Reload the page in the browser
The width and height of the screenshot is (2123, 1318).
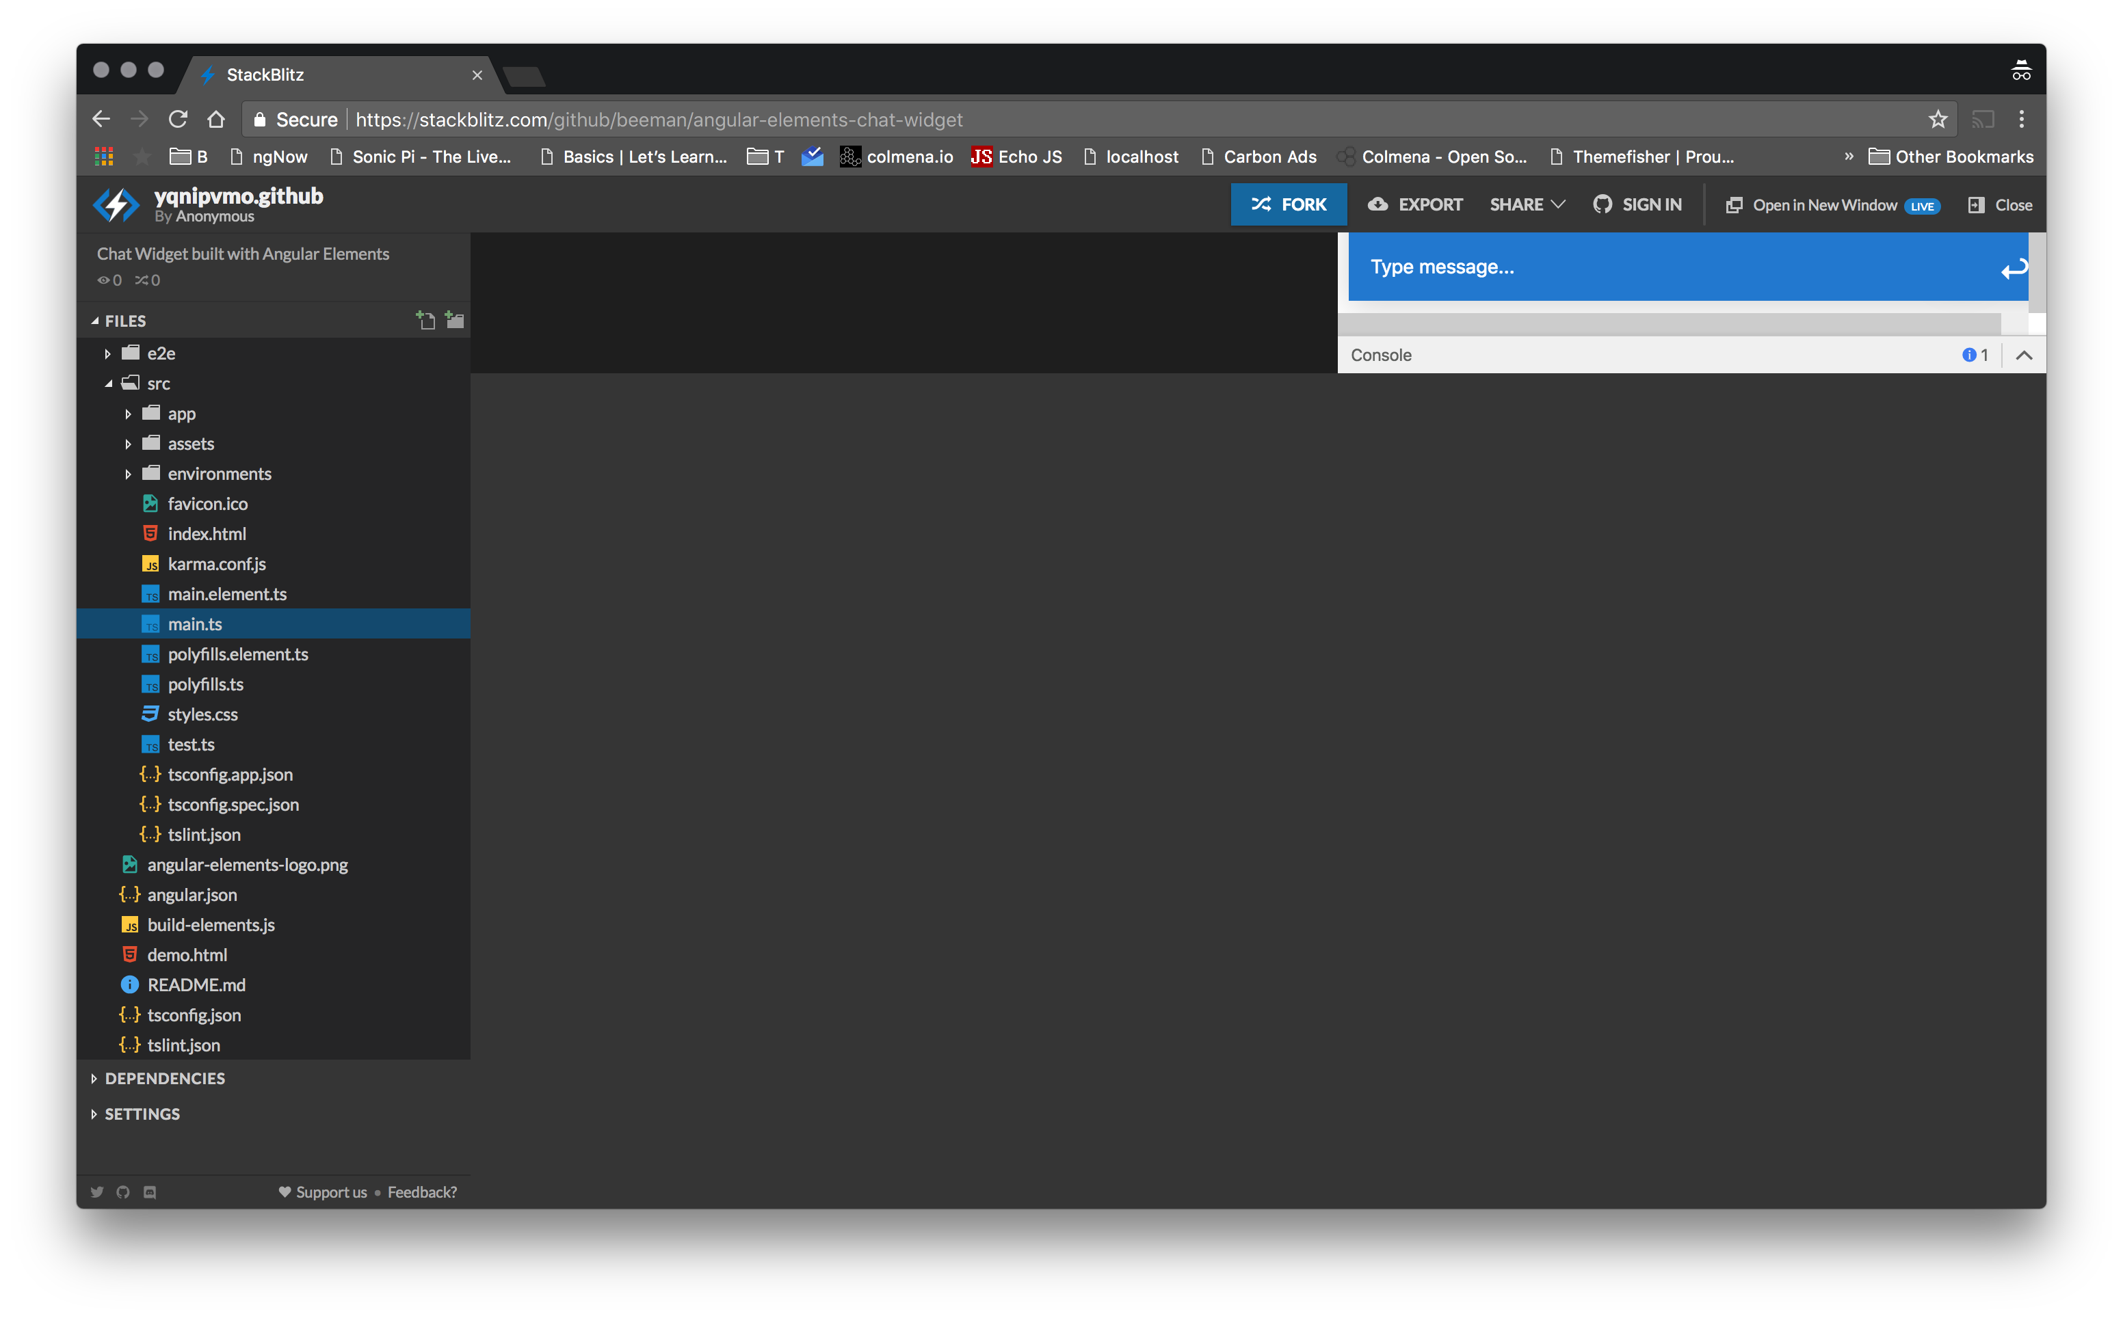click(x=178, y=120)
